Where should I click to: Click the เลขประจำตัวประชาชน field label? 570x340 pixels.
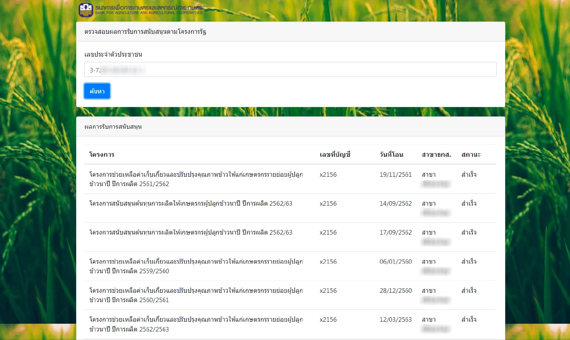113,55
